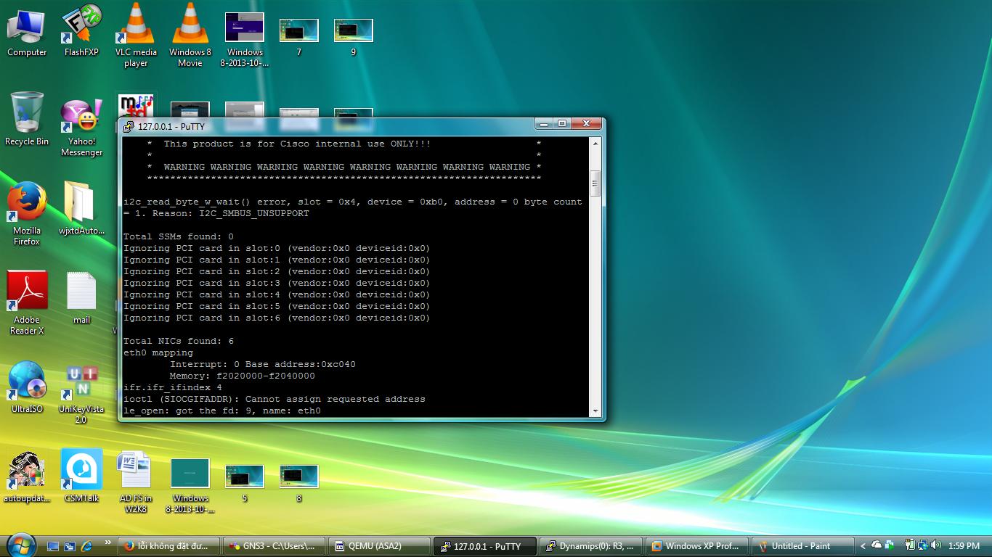Switch to the GNS3 taskbar window
992x557 pixels.
point(273,546)
